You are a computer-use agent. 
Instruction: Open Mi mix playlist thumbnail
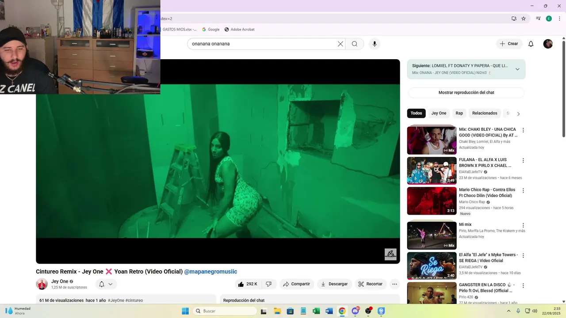(x=432, y=235)
